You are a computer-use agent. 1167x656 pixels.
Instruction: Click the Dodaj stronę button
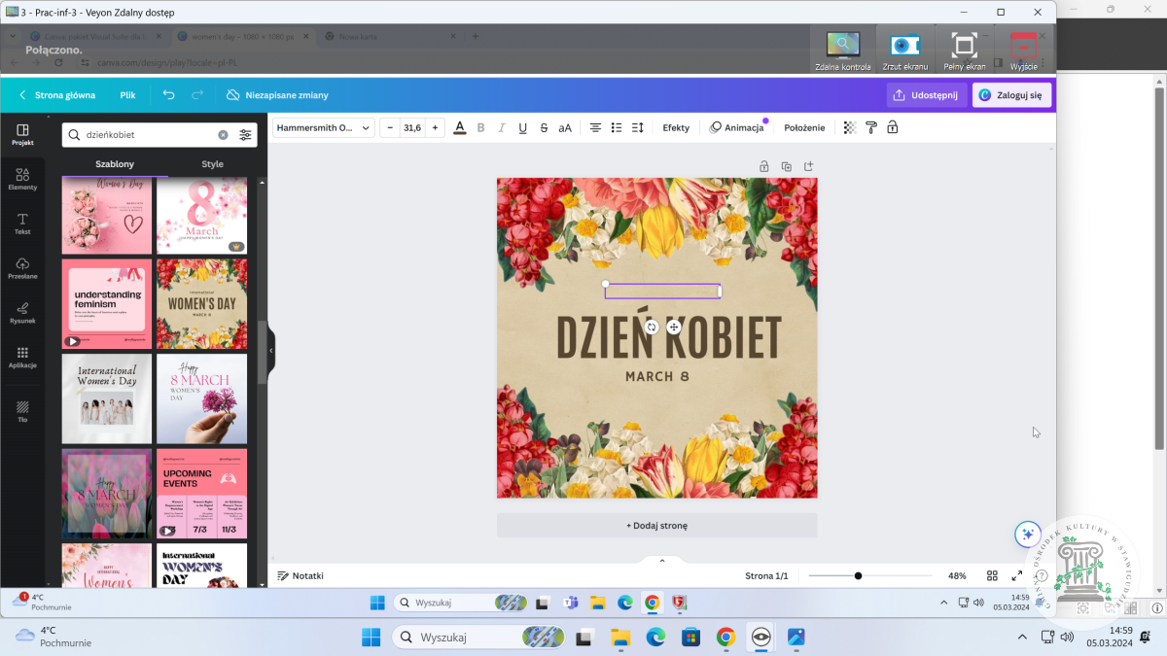click(x=657, y=526)
